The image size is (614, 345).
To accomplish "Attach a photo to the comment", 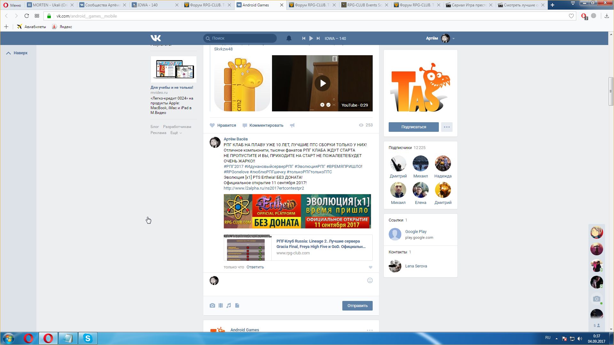I will click(212, 306).
